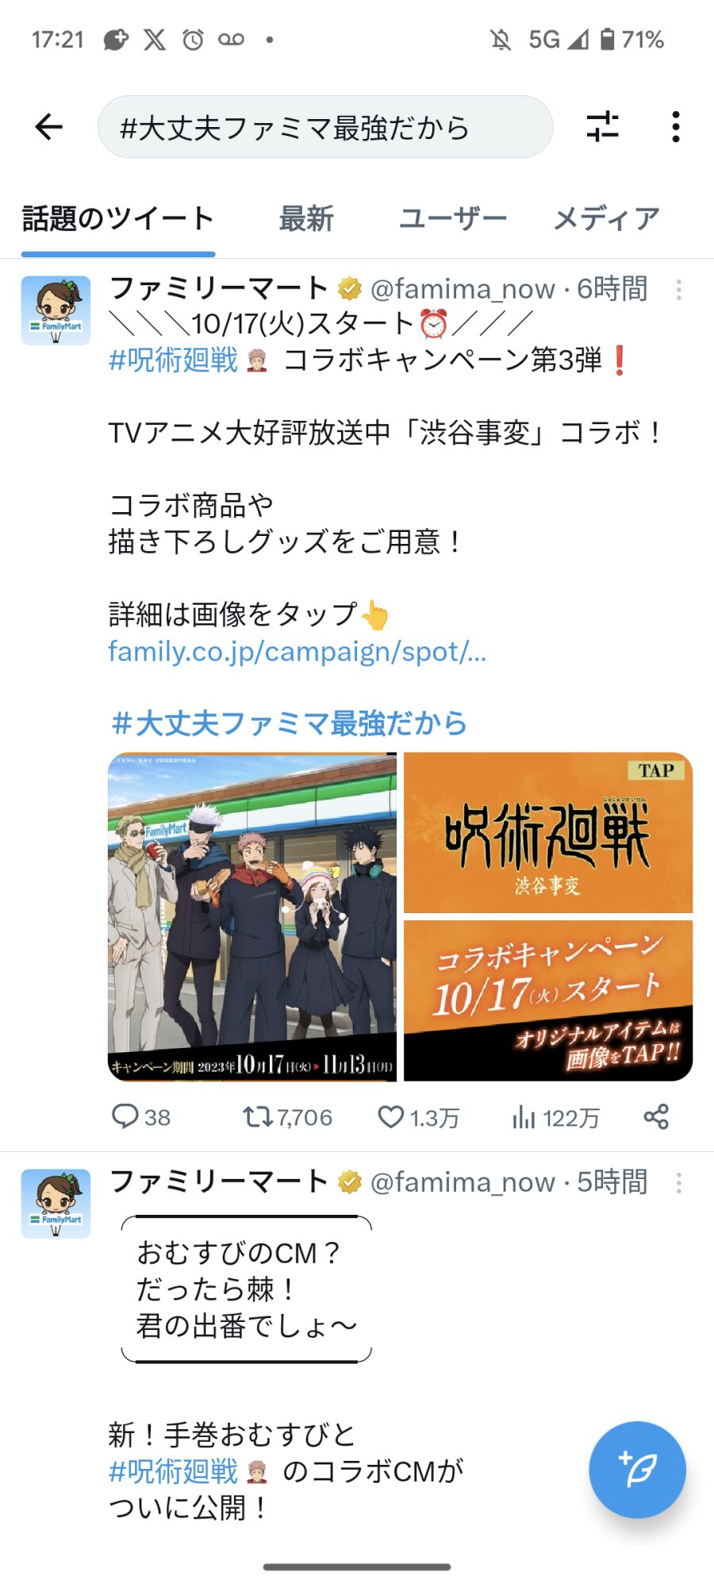Open search filter settings icon
Image resolution: width=714 pixels, height=1588 pixels.
[x=603, y=127]
